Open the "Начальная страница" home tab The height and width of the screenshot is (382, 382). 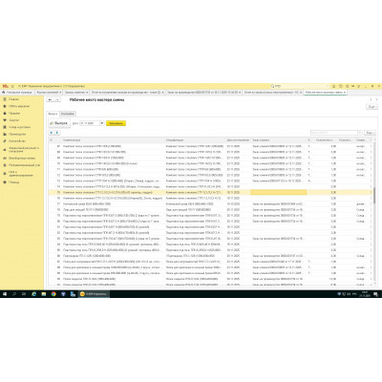point(18,93)
